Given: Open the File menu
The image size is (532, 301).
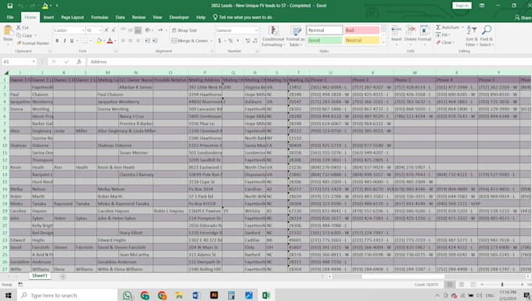Looking at the screenshot, I should click(x=10, y=17).
